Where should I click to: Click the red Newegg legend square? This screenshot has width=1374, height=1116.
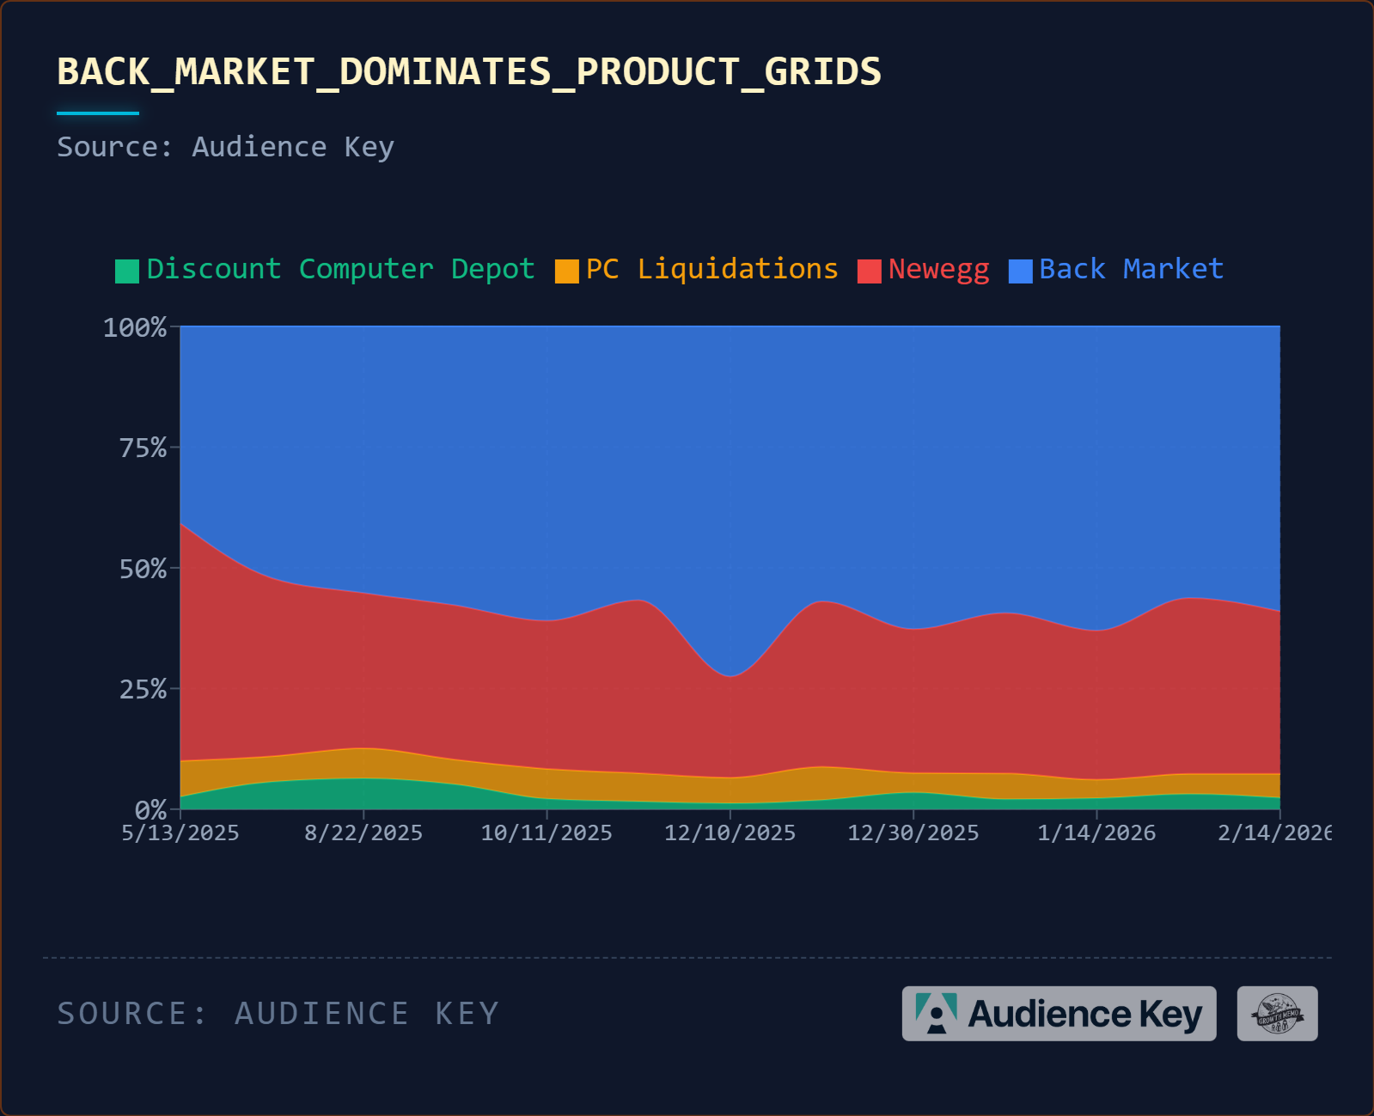[869, 271]
